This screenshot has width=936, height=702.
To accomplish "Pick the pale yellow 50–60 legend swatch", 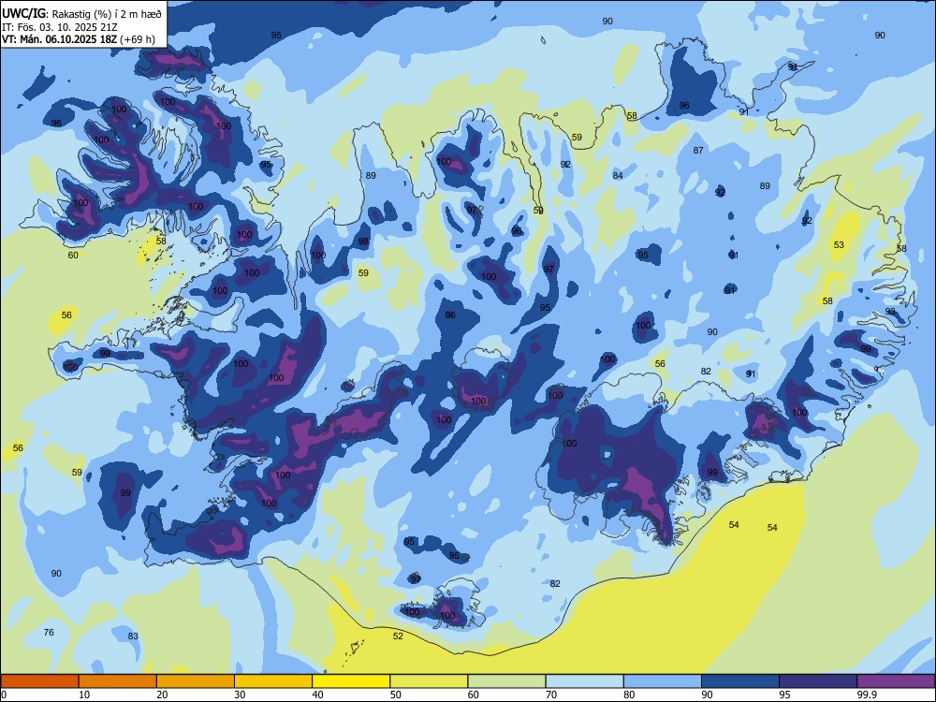I will (429, 681).
